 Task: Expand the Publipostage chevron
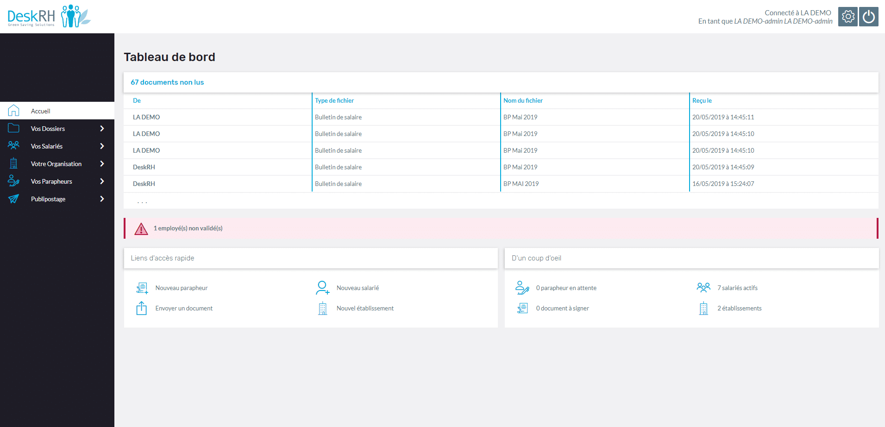[x=102, y=199]
